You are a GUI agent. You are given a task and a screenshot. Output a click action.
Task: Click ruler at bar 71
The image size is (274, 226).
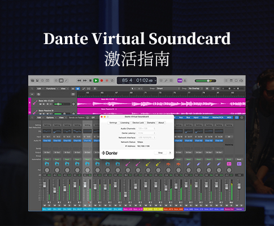(x=145, y=93)
